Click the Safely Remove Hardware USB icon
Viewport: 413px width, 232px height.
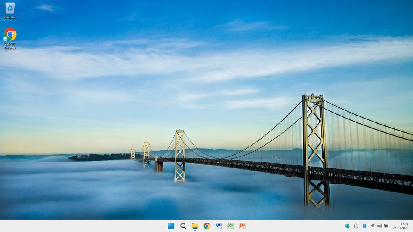coord(356,226)
